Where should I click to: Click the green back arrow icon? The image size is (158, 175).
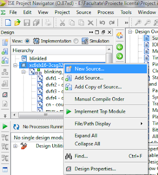(x=120, y=47)
